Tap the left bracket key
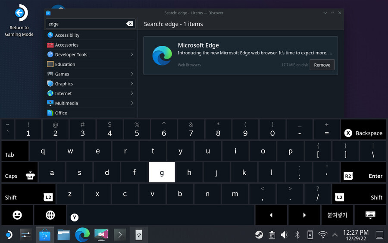 (x=318, y=151)
